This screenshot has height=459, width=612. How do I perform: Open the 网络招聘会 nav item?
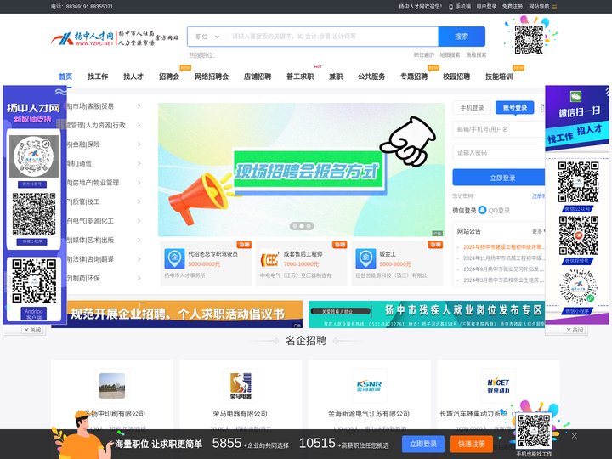pos(212,76)
